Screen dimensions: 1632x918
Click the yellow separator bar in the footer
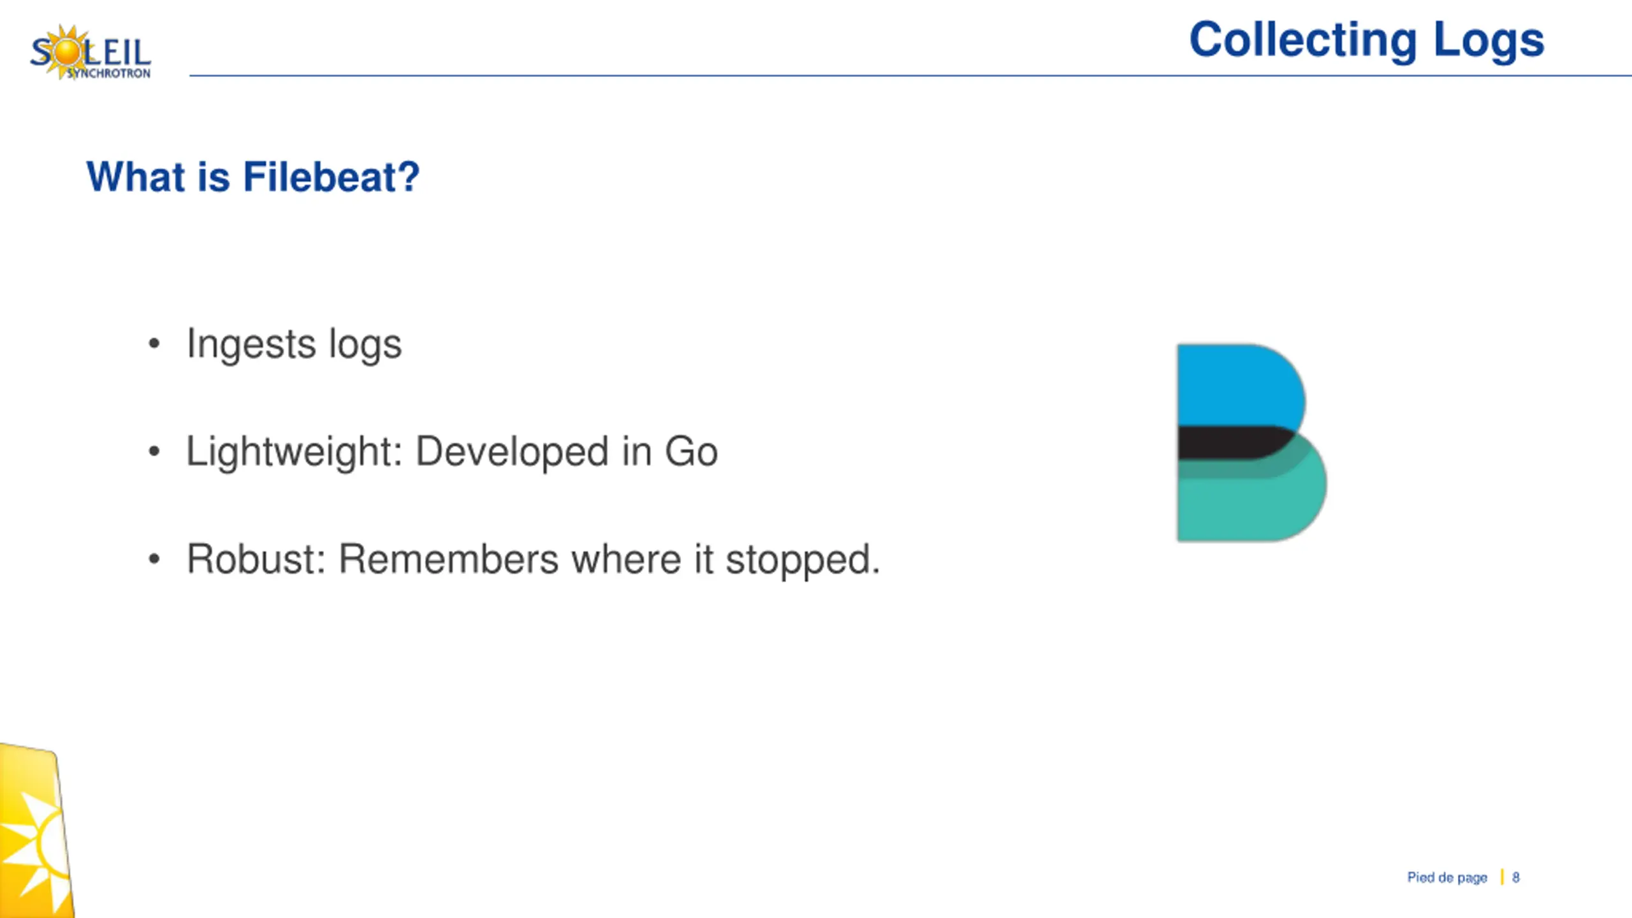click(1502, 877)
